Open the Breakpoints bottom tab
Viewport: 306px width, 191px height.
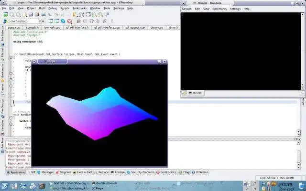click(166, 172)
